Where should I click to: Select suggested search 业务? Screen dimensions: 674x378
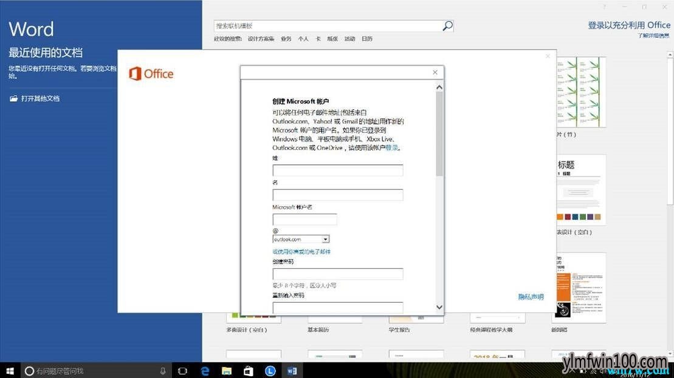pyautogui.click(x=286, y=39)
